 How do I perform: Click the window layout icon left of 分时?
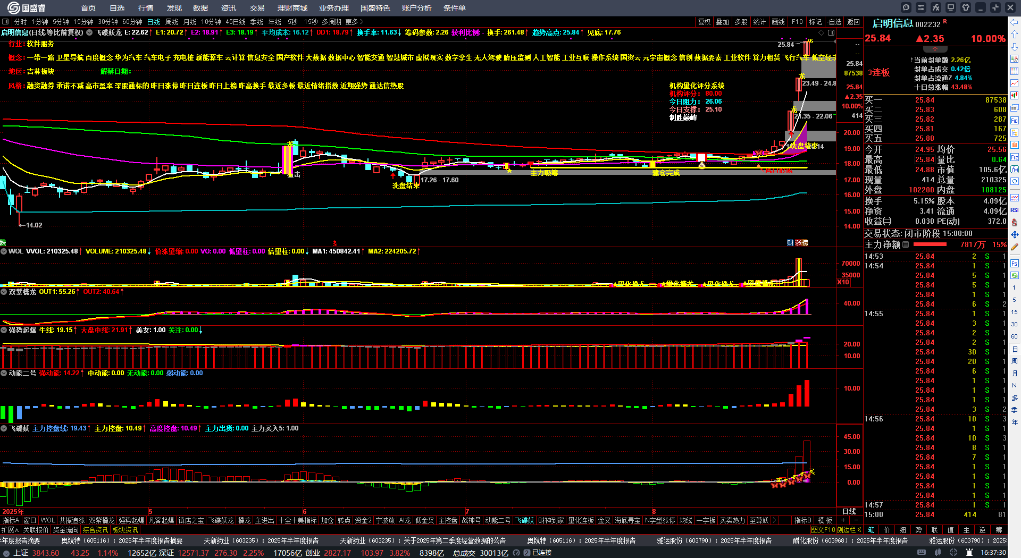tap(6, 22)
